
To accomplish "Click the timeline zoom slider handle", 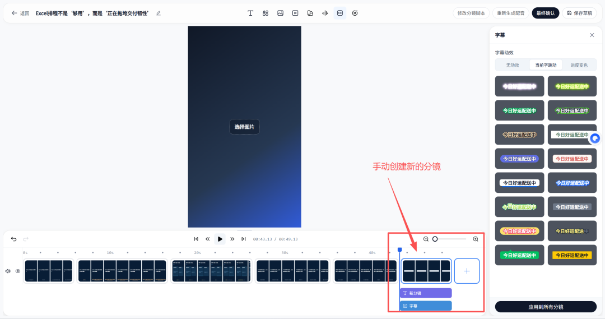I will click(435, 239).
